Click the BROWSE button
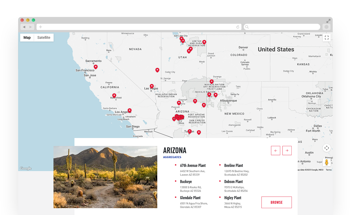Viewport: 350px width, 215px height. click(276, 202)
